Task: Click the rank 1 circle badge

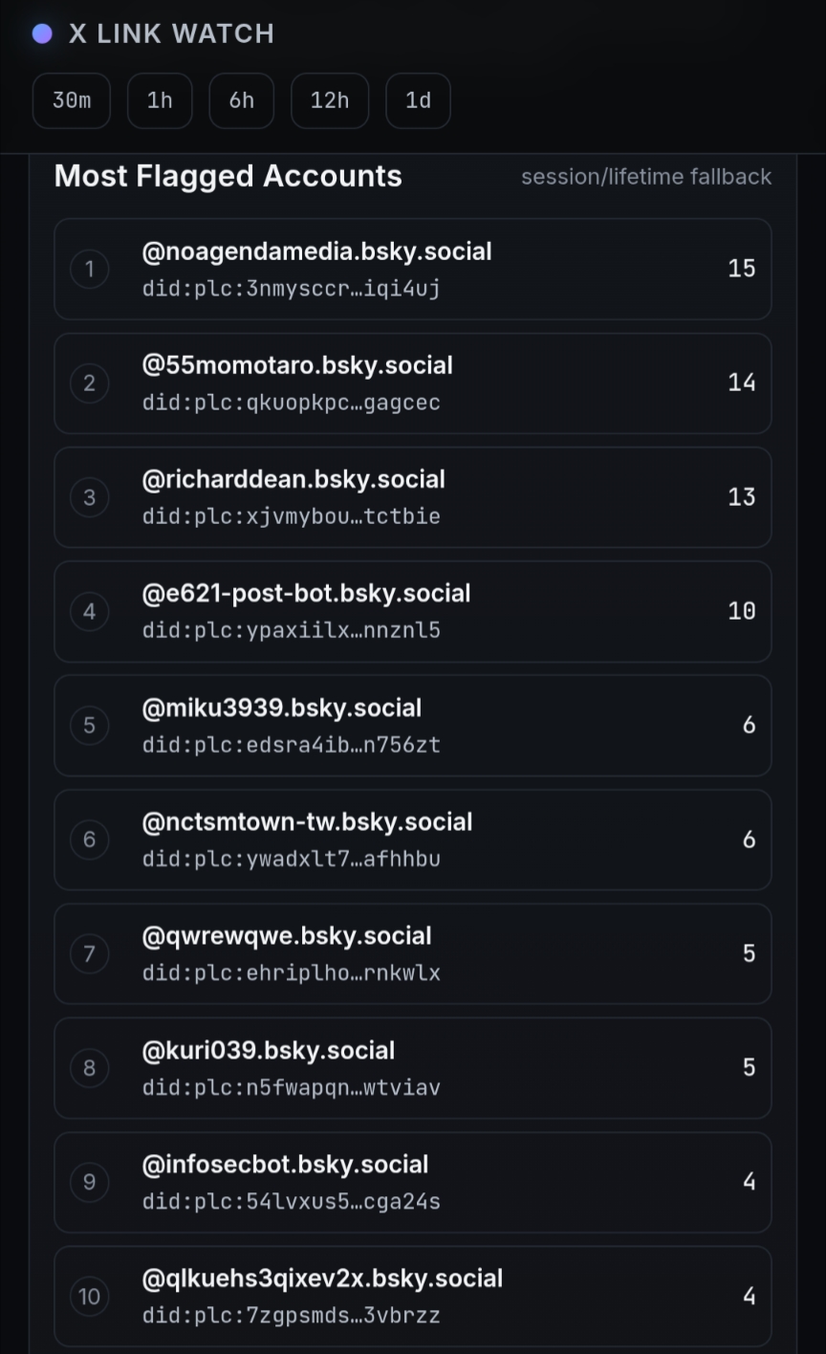Action: pos(90,269)
